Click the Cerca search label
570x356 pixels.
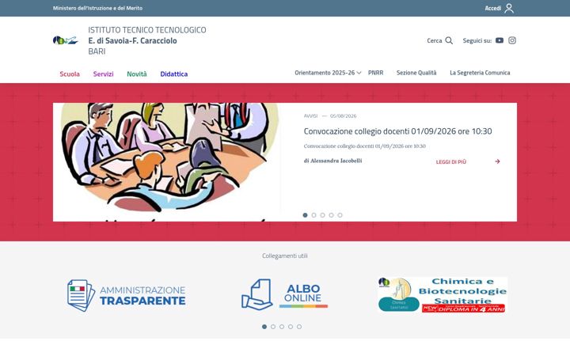point(435,40)
